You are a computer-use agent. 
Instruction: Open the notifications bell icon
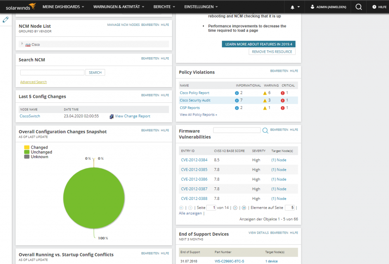coord(293,7)
